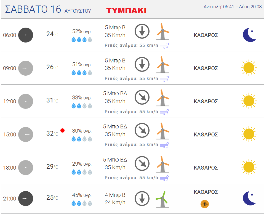The height and width of the screenshot is (214, 264).
Task: Click the humidity droplets under 29% υγρ.
Action: coord(82,172)
